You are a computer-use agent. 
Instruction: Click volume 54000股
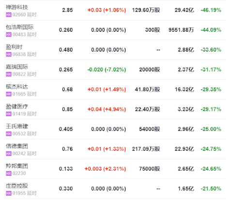pyautogui.click(x=150, y=129)
